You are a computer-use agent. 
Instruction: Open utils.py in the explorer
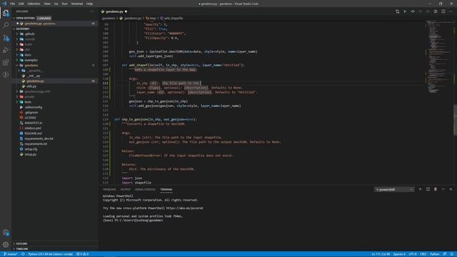[31, 86]
